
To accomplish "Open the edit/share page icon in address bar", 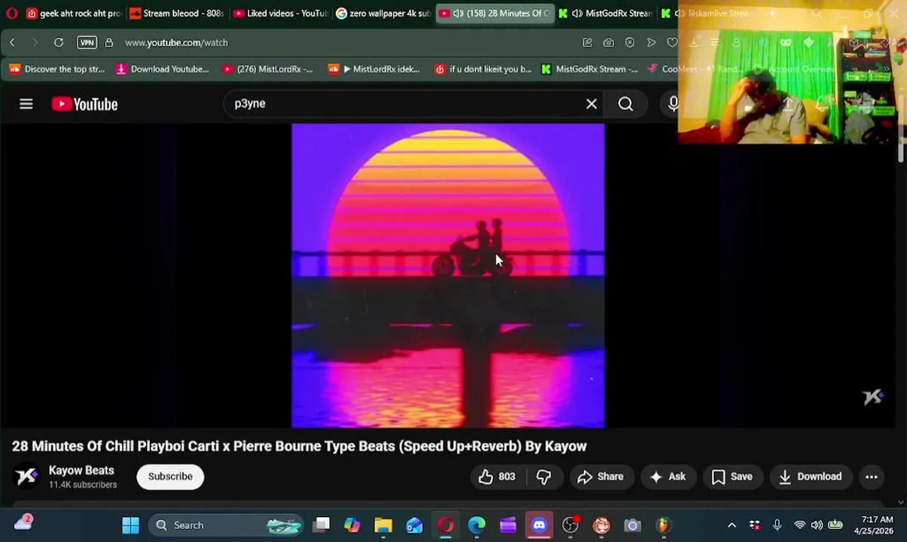I will pos(587,43).
